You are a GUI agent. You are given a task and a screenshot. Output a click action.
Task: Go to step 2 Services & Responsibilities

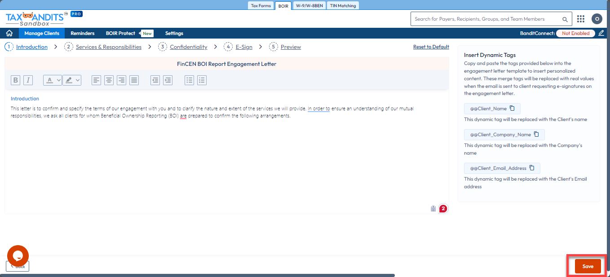[103, 47]
